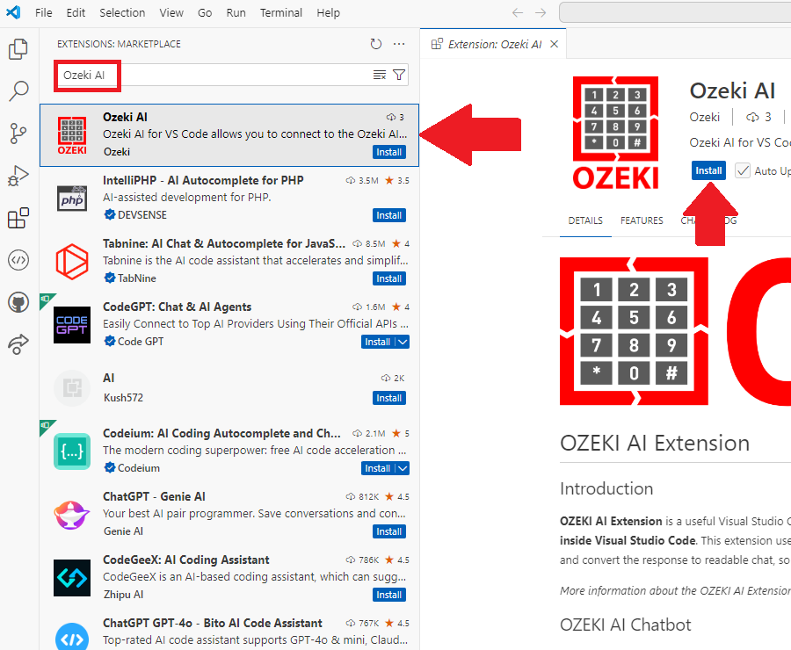Open the Source Control view
The width and height of the screenshot is (791, 650).
(18, 134)
